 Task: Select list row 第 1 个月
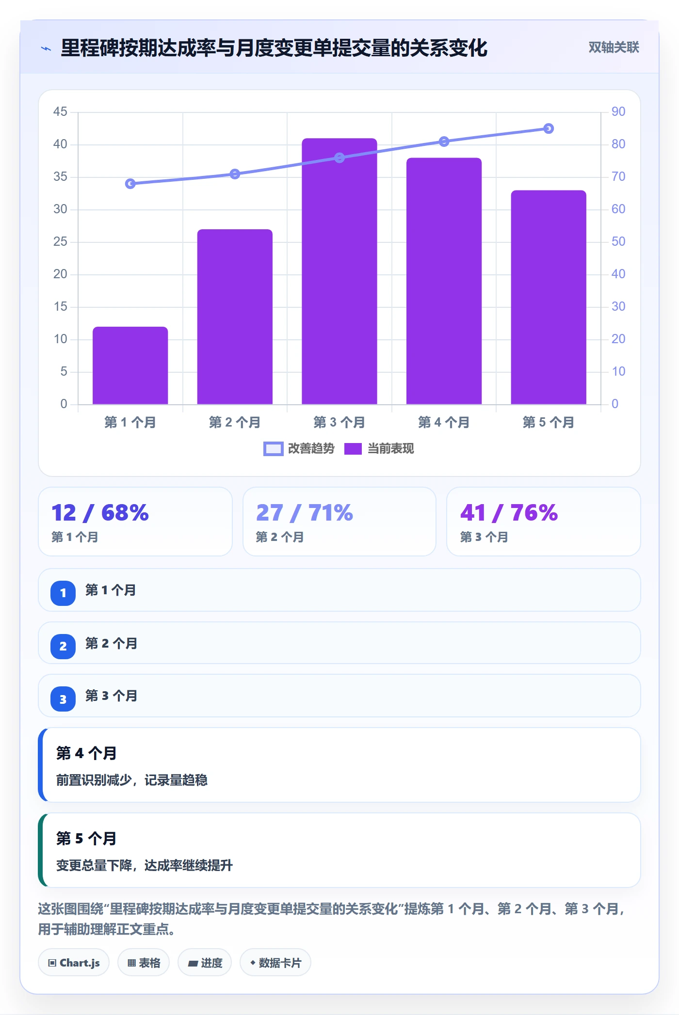coord(339,590)
